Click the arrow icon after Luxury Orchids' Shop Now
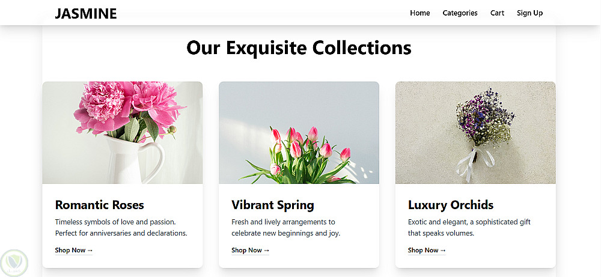 [443, 251]
